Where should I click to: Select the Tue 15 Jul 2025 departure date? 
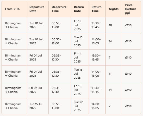[x=36, y=106]
